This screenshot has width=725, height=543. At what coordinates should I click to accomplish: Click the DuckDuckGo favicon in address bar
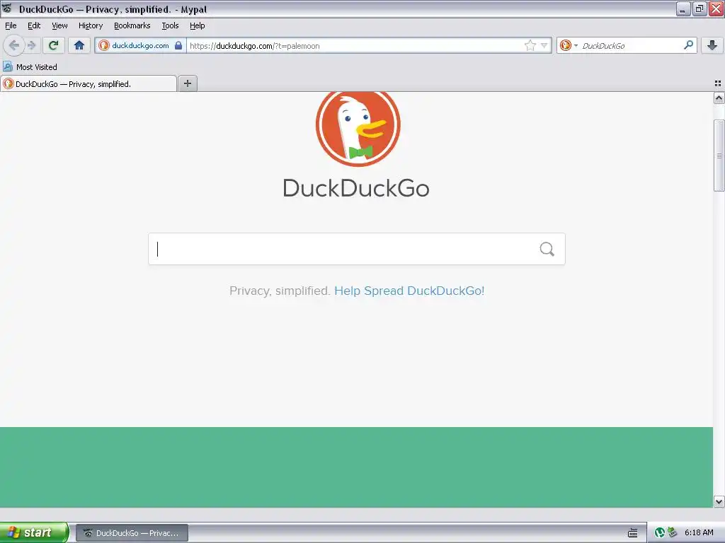pyautogui.click(x=104, y=45)
